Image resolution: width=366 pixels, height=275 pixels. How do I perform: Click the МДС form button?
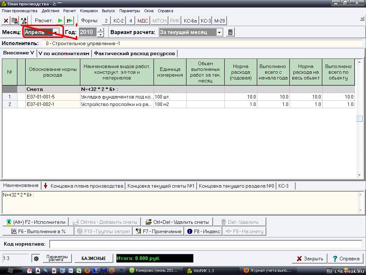pos(143,21)
